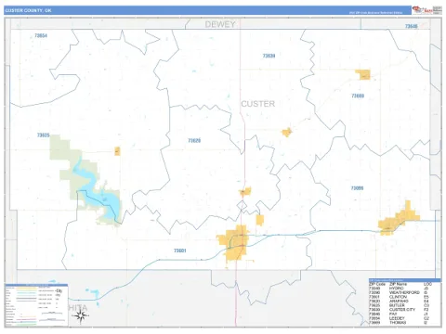This screenshot has height=334, width=446.
Task: Click the blue 73646 ZIP label at top right
Action: [412, 26]
